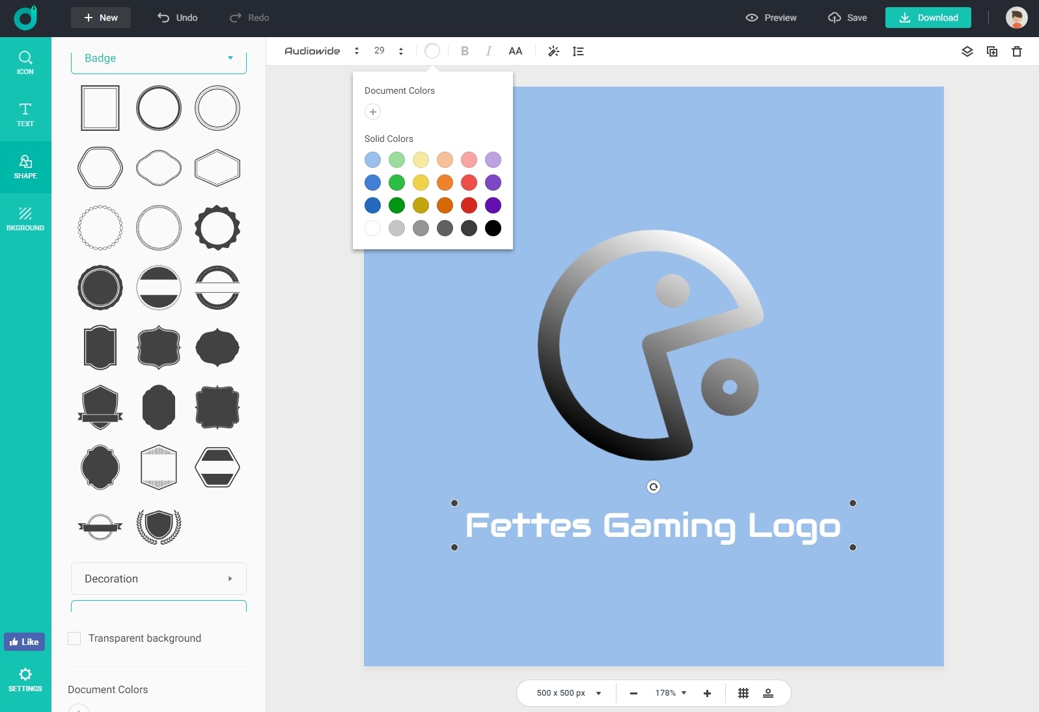The width and height of the screenshot is (1039, 712).
Task: Delete selected element with trash icon
Action: coord(1017,51)
